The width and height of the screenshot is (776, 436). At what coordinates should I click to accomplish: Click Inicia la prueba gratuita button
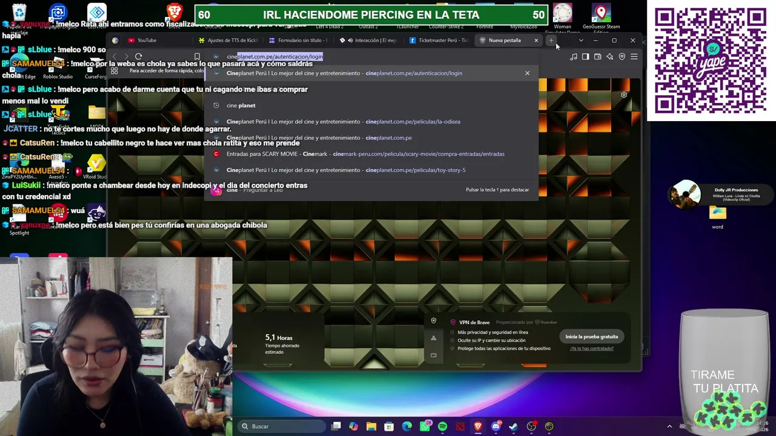[x=592, y=337]
